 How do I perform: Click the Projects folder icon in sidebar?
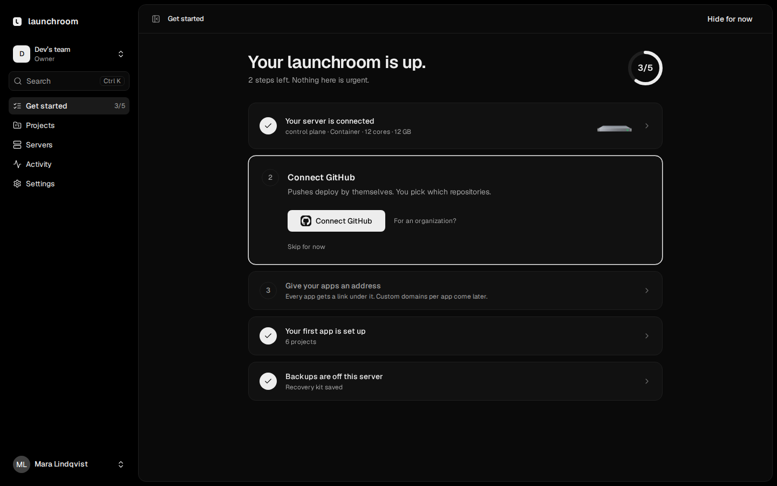coord(17,125)
